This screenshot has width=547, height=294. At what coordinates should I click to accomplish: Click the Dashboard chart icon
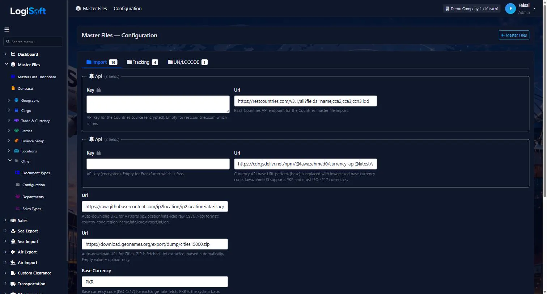pos(13,54)
